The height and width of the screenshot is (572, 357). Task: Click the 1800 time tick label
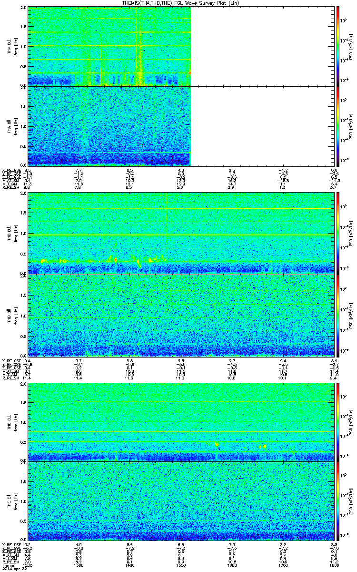coord(334,565)
